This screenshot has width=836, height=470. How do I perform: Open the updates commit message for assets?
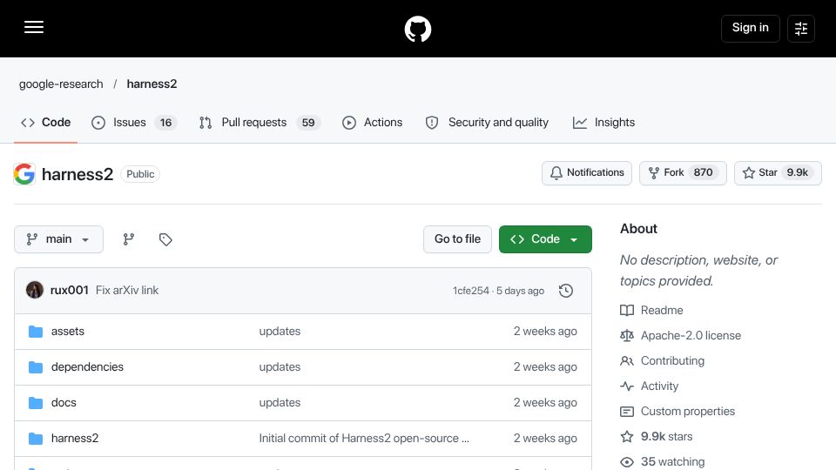tap(280, 332)
